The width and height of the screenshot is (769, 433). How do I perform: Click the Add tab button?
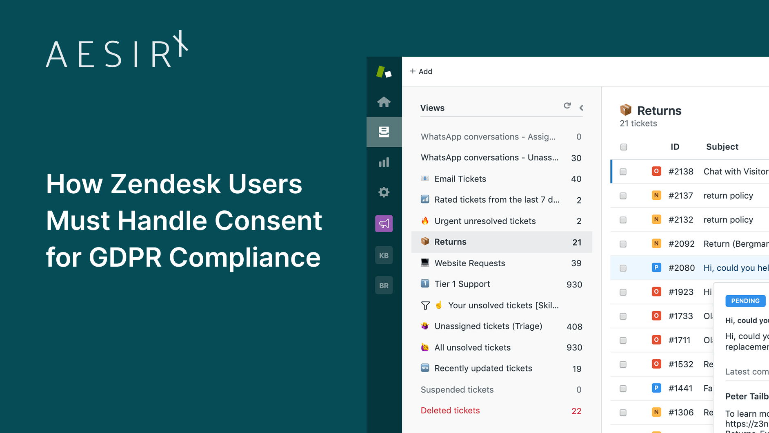[421, 71]
